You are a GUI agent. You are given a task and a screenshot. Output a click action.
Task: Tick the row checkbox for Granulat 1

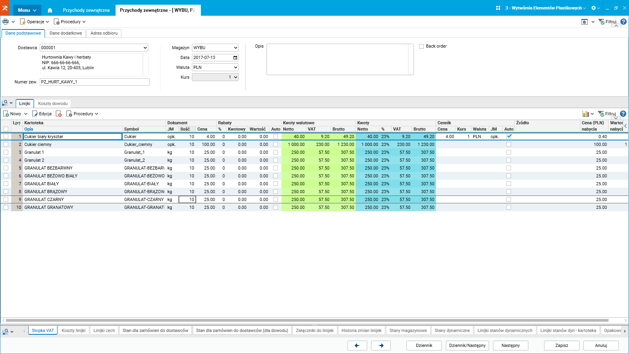pos(6,152)
